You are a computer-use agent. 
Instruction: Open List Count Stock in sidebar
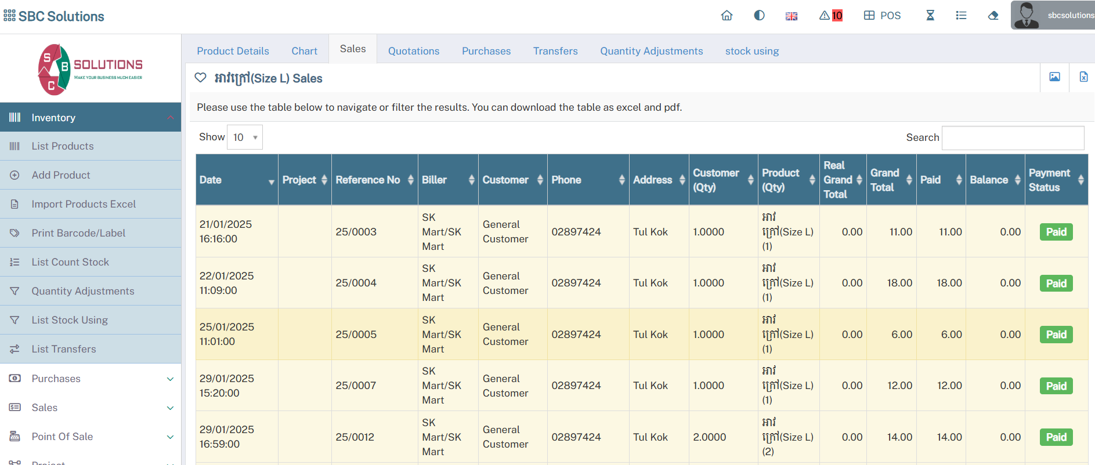coord(70,262)
